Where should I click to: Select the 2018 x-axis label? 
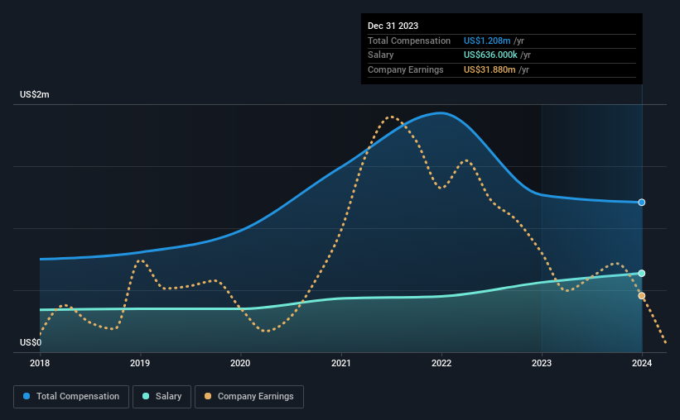(40, 363)
